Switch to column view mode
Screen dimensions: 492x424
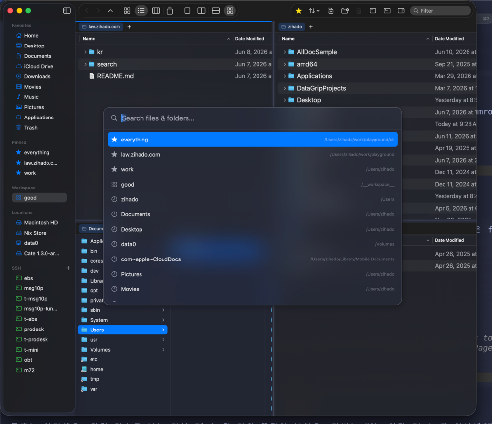[156, 11]
